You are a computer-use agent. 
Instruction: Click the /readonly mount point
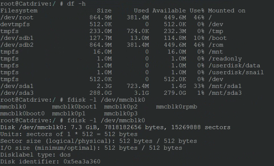pyautogui.click(x=225, y=59)
